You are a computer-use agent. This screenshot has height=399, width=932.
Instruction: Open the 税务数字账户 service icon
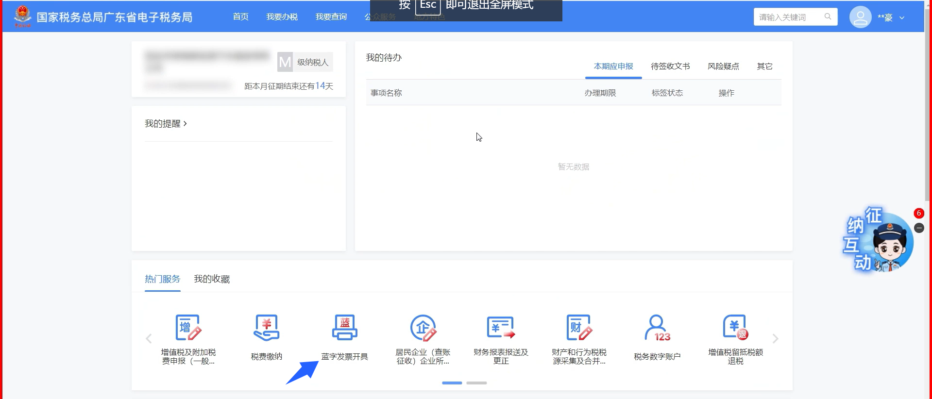coord(657,328)
